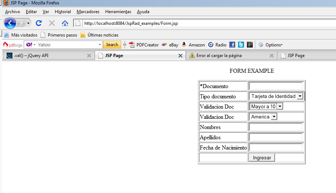The height and width of the screenshot is (193, 336).
Task: Expand the Tarjeta de Identidad dropdown
Action: point(276,96)
